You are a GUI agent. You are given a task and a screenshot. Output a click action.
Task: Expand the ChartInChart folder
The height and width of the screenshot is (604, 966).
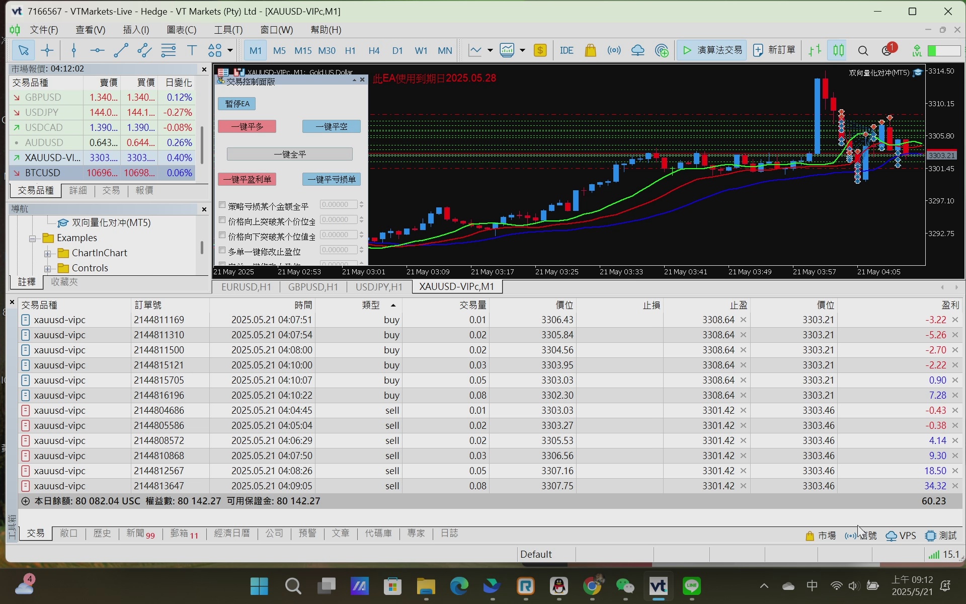[x=48, y=253]
